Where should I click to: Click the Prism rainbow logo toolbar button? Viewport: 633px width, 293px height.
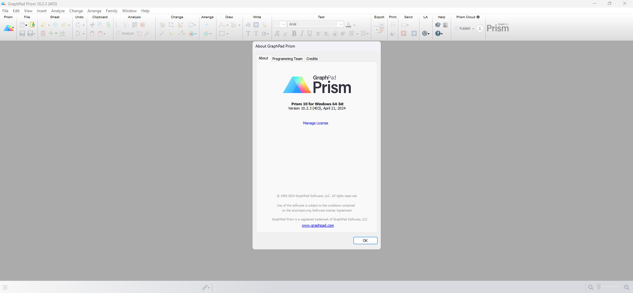[8, 28]
